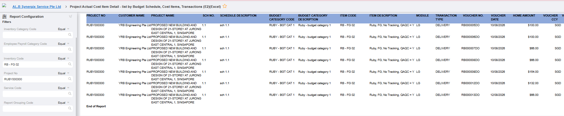Click search icon in Inventory Code field
564x116 pixels.
tap(70, 64)
